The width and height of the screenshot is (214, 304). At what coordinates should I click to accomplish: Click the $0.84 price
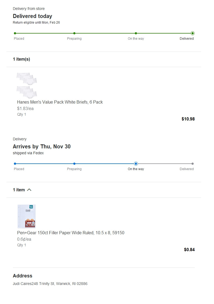pyautogui.click(x=189, y=250)
